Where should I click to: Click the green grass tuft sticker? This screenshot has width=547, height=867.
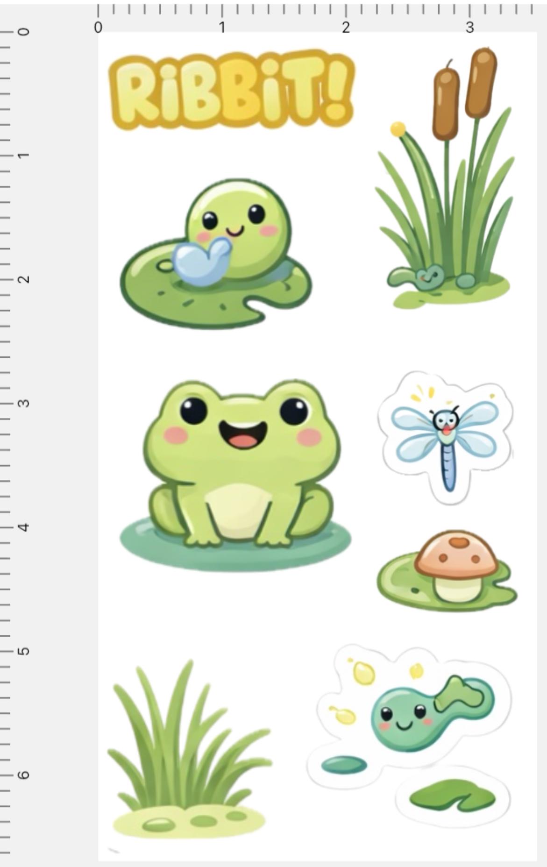point(189,748)
